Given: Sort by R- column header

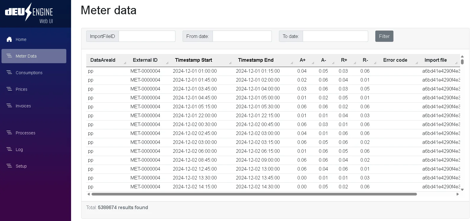Looking at the screenshot, I should coord(365,60).
